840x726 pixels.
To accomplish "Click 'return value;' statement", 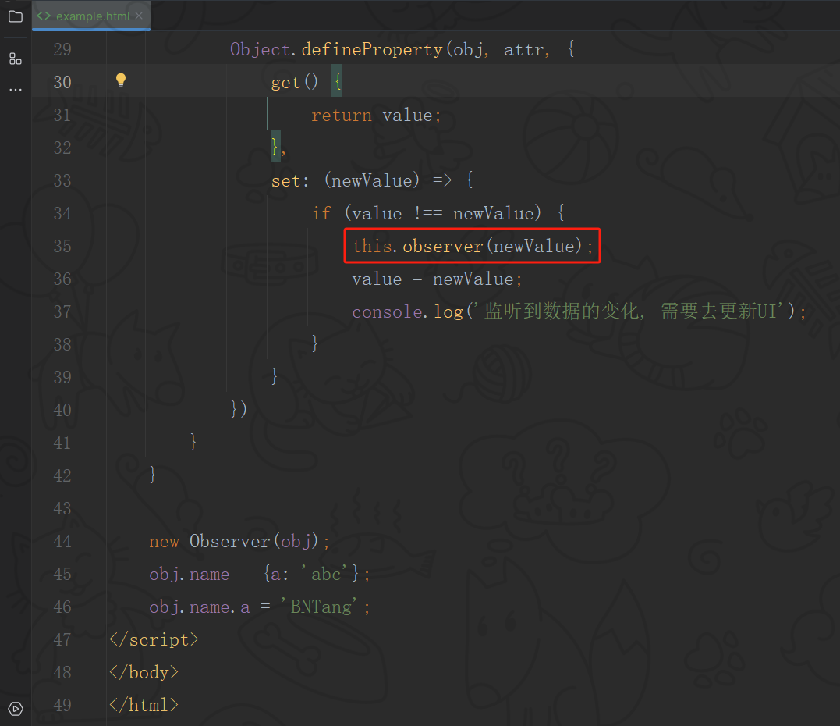I will pos(376,116).
